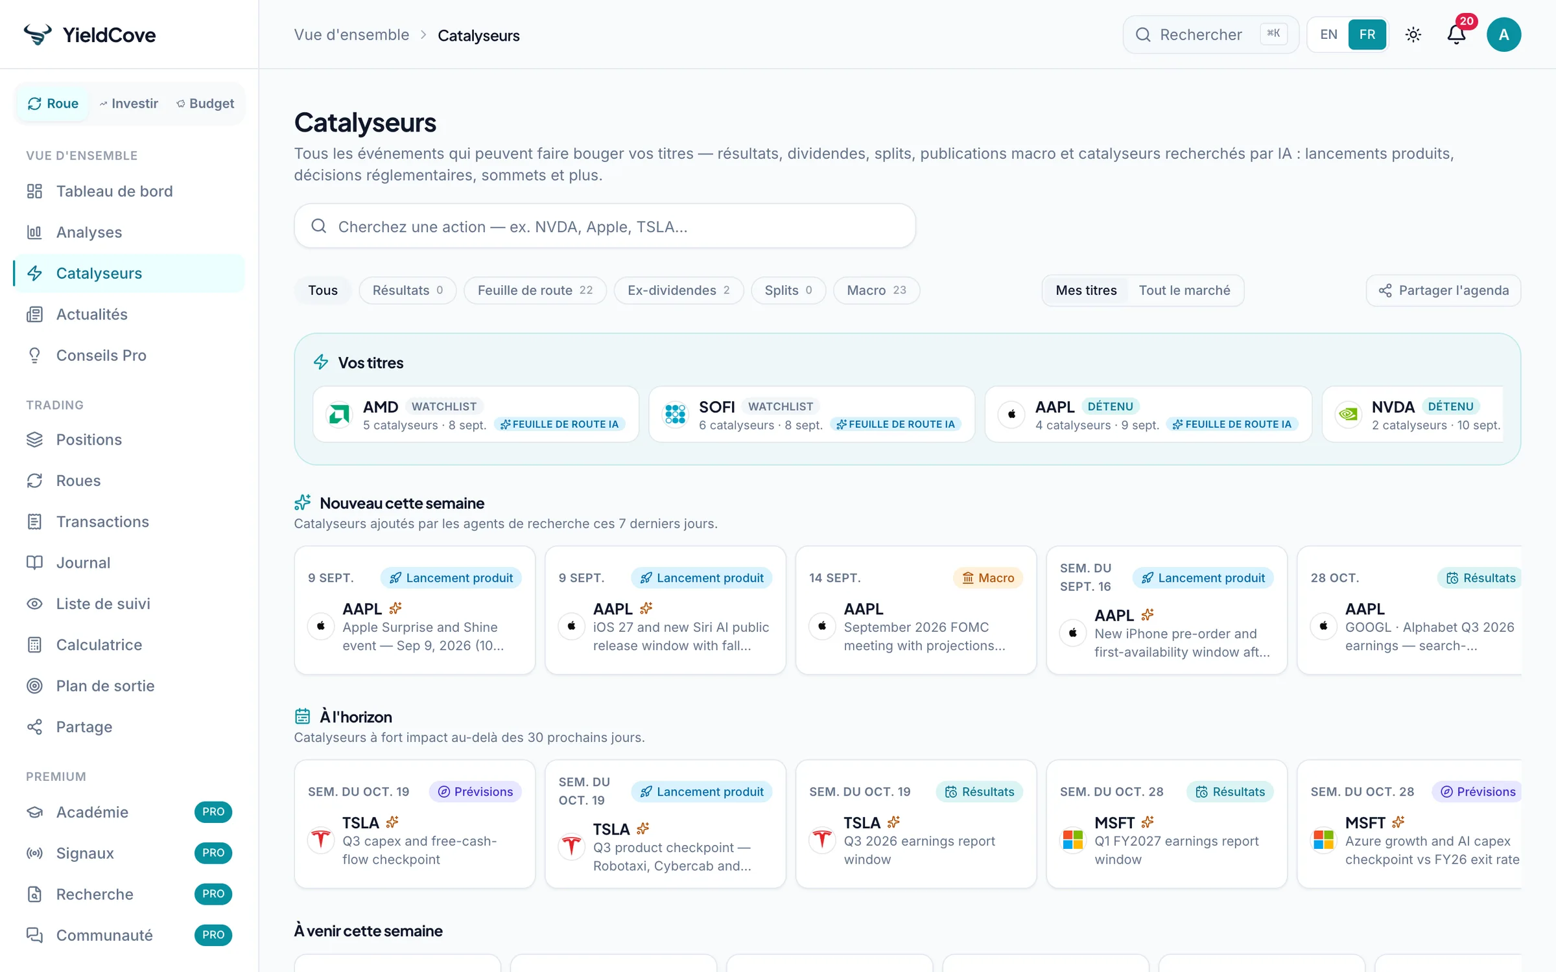Viewport: 1556px width, 972px height.
Task: Open the Calculatrice tool
Action: pos(129,645)
